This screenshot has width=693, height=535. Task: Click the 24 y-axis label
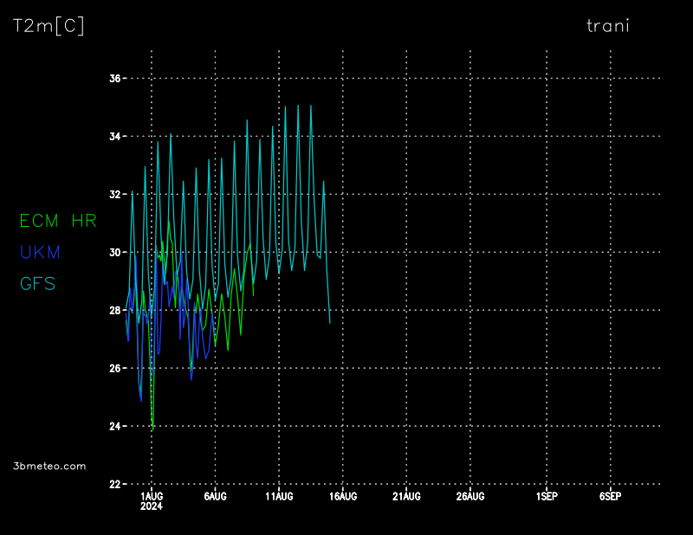[x=114, y=427]
